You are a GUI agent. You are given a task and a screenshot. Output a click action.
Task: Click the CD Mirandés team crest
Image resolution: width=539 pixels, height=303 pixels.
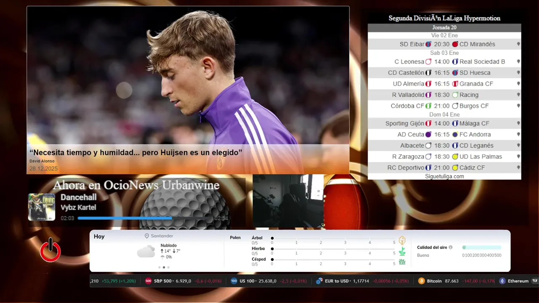[455, 44]
